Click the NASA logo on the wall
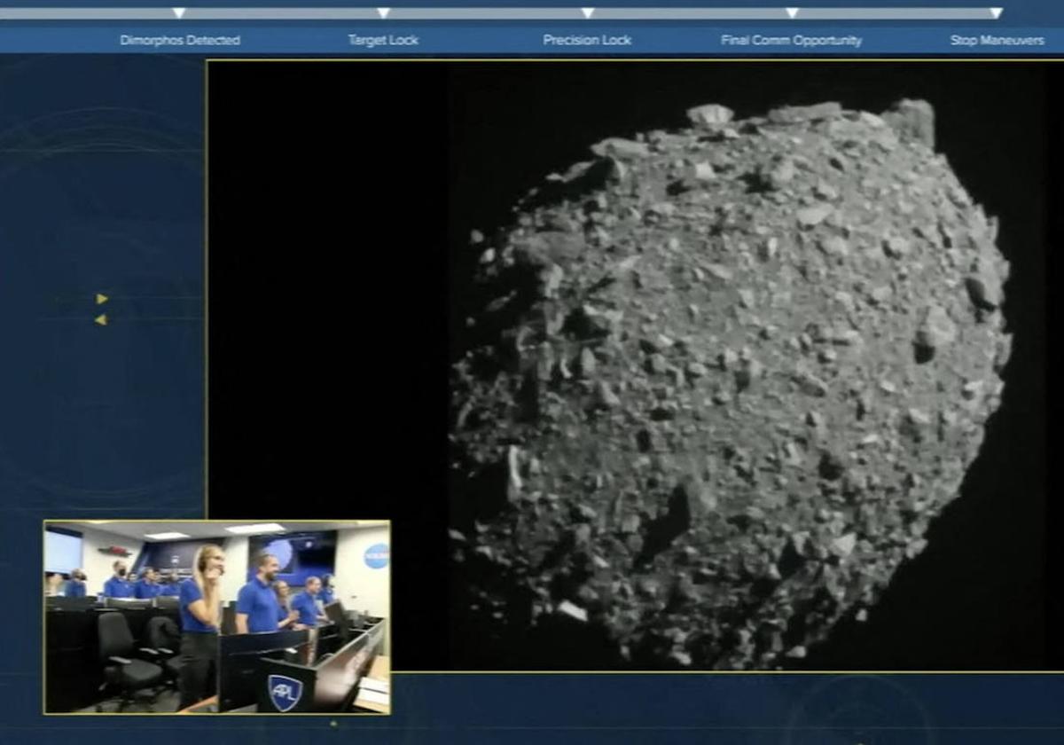1064x745 pixels. pos(377,556)
